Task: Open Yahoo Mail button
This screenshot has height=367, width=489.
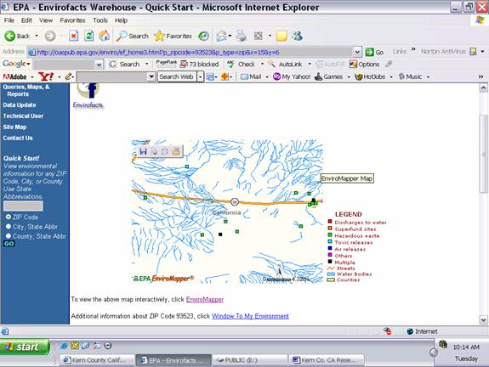Action: pyautogui.click(x=251, y=76)
